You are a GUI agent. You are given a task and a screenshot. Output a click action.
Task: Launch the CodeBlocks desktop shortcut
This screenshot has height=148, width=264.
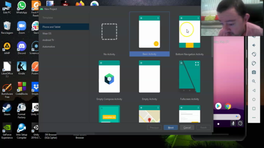coord(21,89)
